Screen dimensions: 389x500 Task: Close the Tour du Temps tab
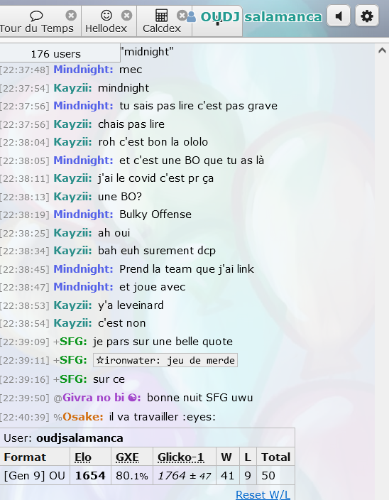coord(71,15)
